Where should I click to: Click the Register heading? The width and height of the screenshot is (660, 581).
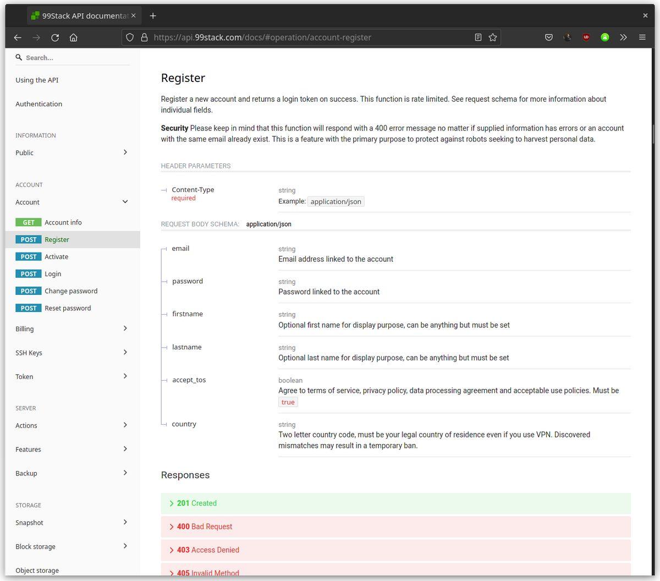pyautogui.click(x=183, y=78)
